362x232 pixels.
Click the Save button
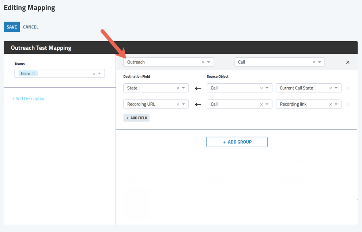(x=12, y=27)
